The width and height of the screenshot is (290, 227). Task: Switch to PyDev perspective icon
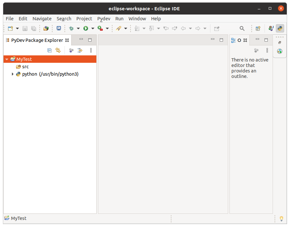pyautogui.click(x=280, y=28)
